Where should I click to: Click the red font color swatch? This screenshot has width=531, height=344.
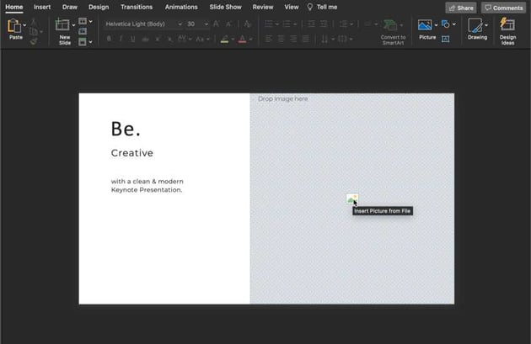[x=242, y=40]
